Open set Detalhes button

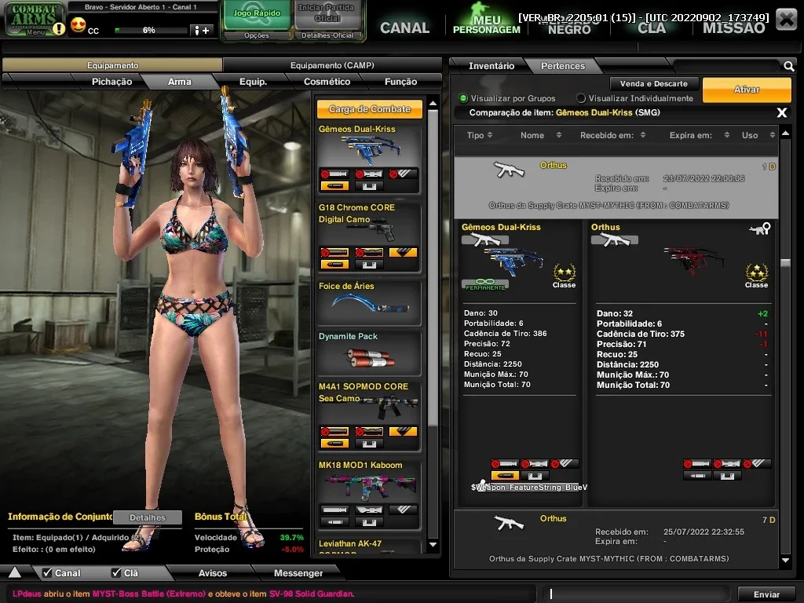pyautogui.click(x=147, y=517)
